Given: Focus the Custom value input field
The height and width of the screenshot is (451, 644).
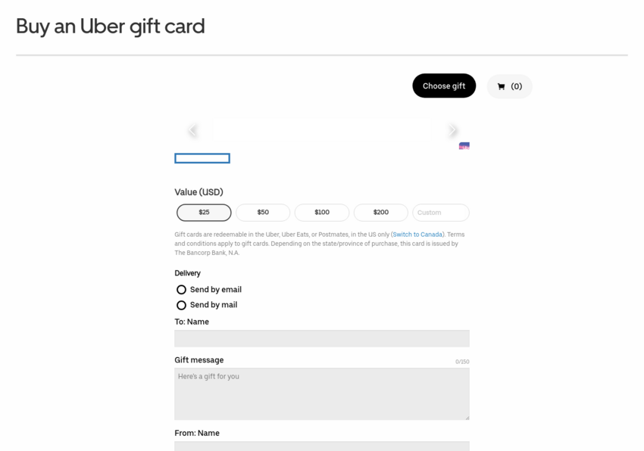Looking at the screenshot, I should click(x=441, y=213).
